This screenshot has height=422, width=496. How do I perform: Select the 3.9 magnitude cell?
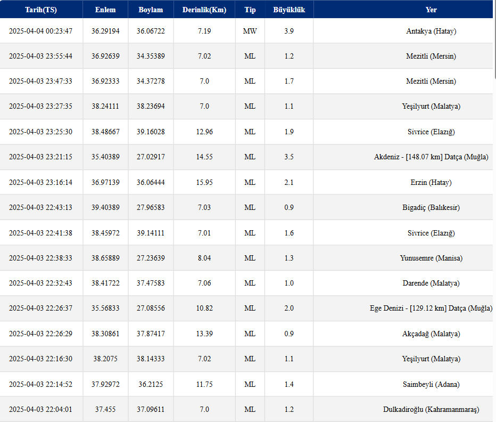coord(289,31)
